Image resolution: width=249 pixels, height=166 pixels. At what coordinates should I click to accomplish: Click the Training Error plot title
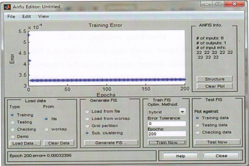106,25
